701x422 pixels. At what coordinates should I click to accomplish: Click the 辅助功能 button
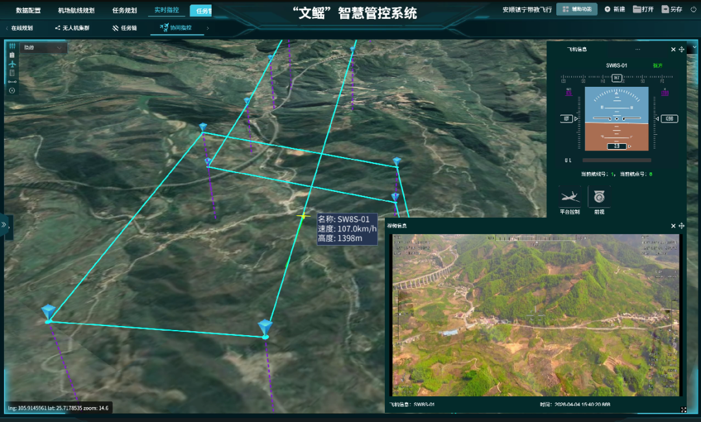[x=576, y=9]
